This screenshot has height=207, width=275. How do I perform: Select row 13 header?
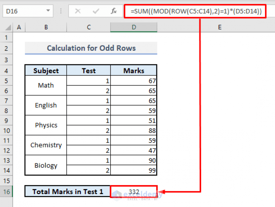pyautogui.click(x=6, y=161)
